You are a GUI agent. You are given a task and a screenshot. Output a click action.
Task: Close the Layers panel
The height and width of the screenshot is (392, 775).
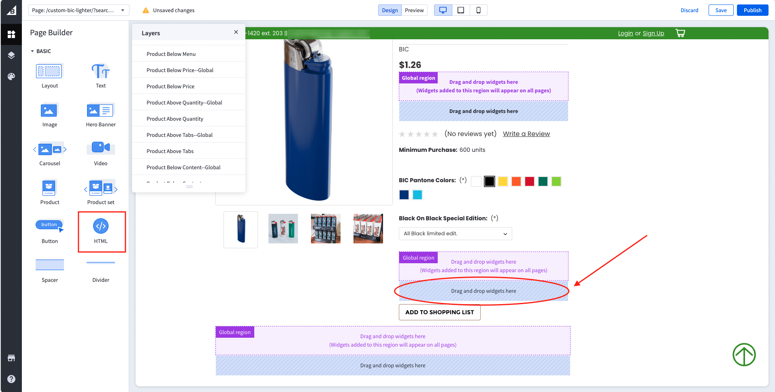[236, 32]
